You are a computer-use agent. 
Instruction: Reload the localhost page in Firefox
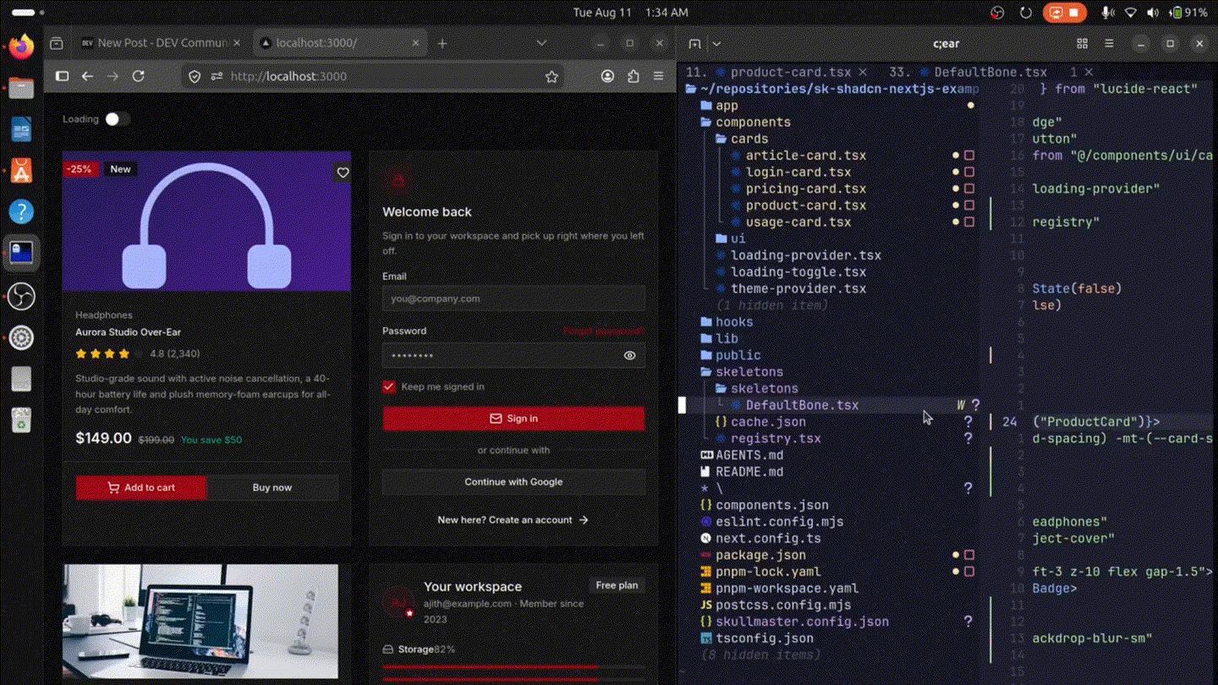tap(139, 76)
